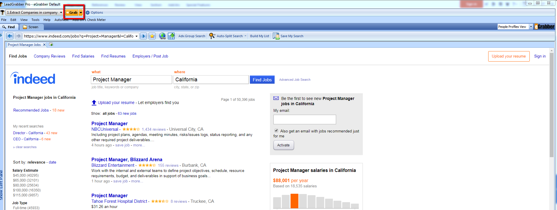Go back with browser back arrow
This screenshot has height=210, width=557.
(10, 36)
